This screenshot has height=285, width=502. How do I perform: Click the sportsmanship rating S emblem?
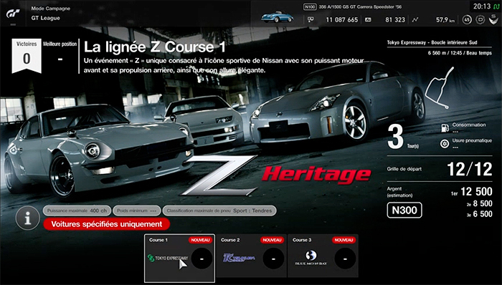(494, 19)
